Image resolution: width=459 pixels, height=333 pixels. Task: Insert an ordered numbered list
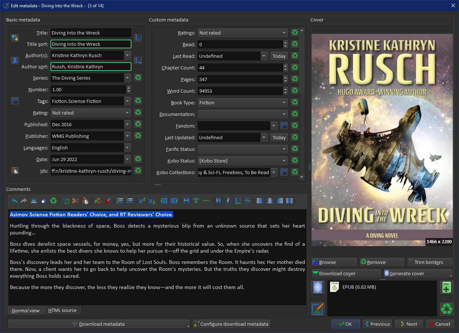tap(120, 201)
